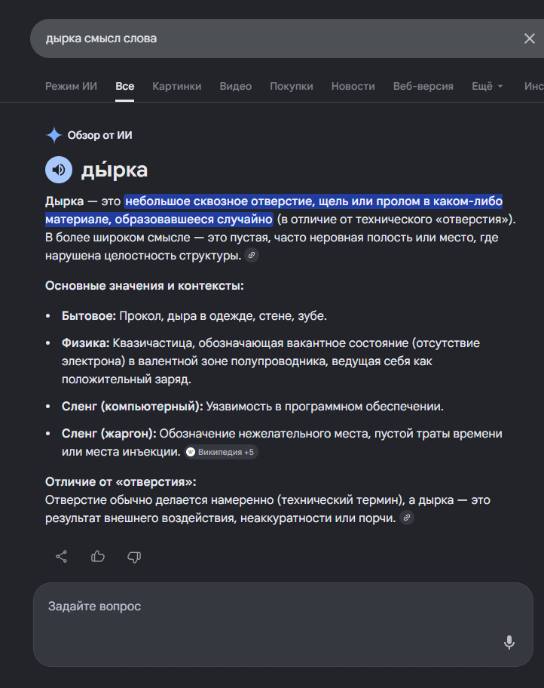
Task: Give thumbs down to AI overview
Action: [x=134, y=557]
